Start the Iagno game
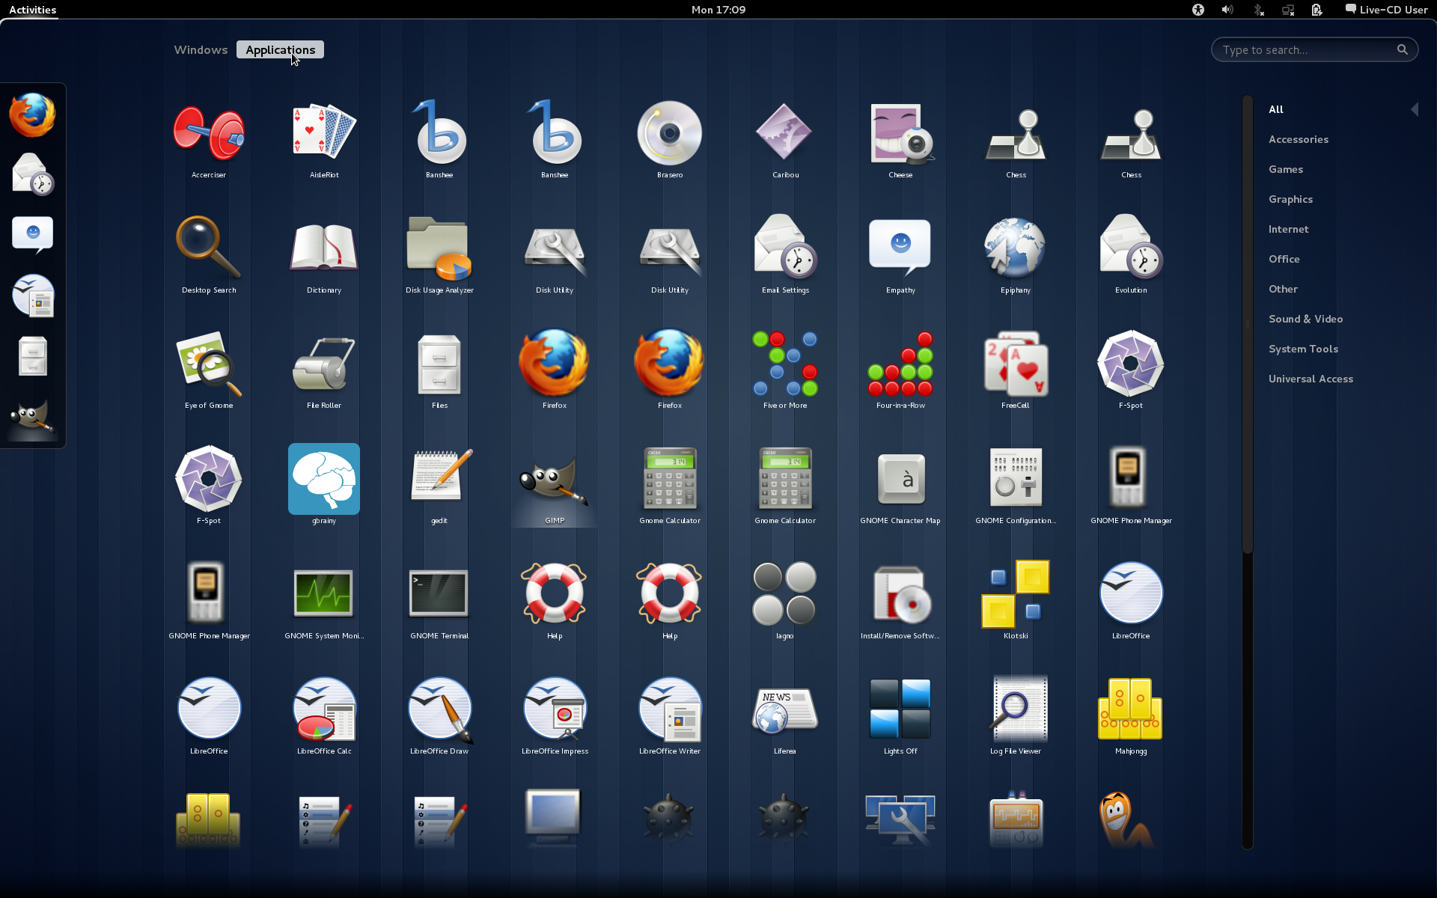 (785, 602)
